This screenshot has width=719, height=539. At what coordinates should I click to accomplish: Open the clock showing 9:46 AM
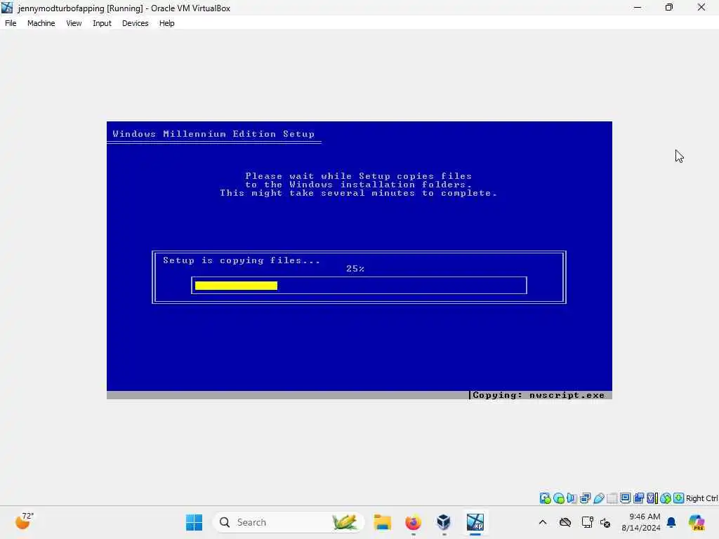coord(641,522)
